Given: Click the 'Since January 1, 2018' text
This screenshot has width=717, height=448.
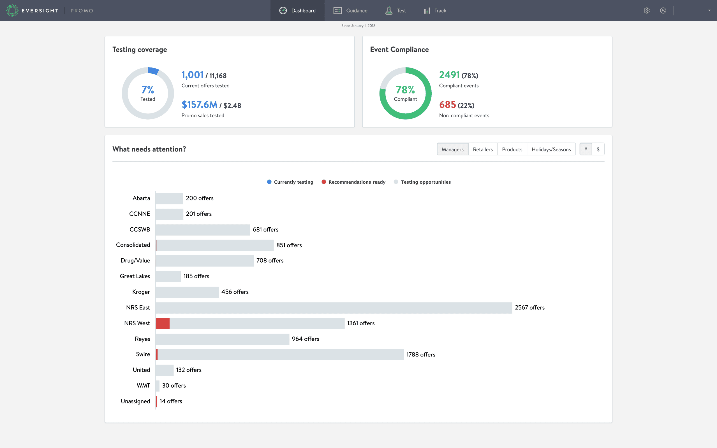Looking at the screenshot, I should [358, 26].
